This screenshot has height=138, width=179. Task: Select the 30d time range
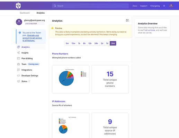pyautogui.click(x=113, y=43)
